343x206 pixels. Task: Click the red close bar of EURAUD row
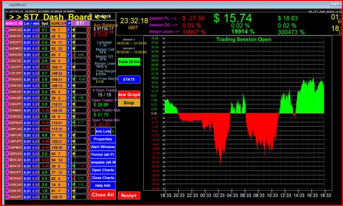[88, 79]
